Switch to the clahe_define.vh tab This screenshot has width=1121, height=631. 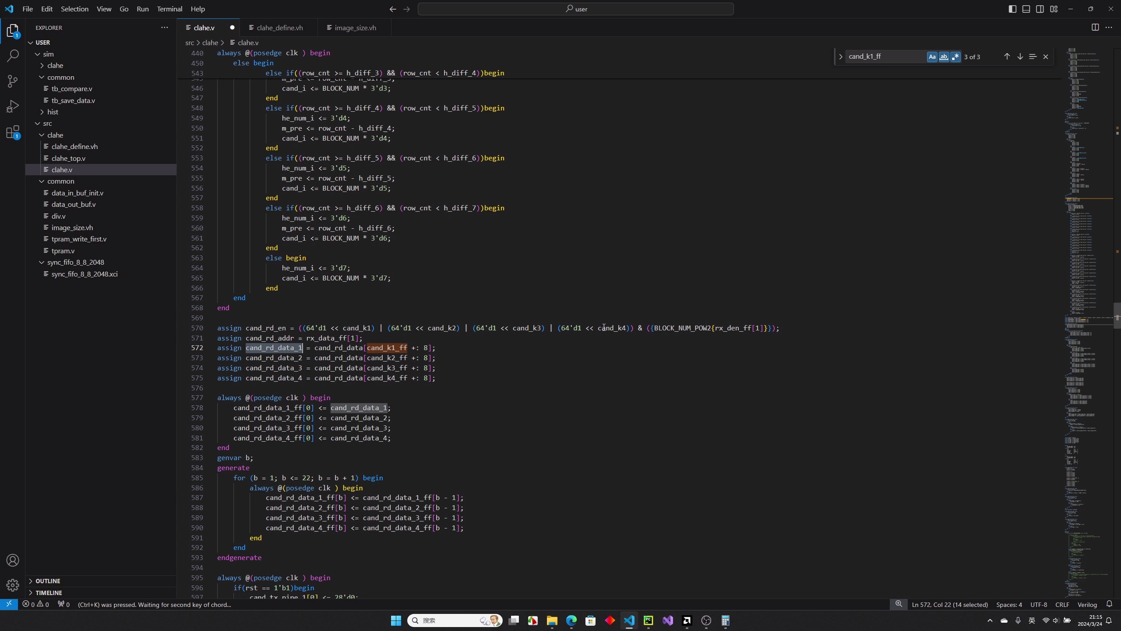[279, 28]
